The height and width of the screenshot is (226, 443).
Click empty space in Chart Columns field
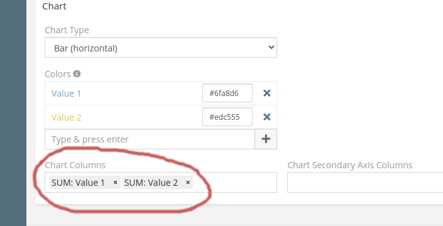pyautogui.click(x=234, y=182)
